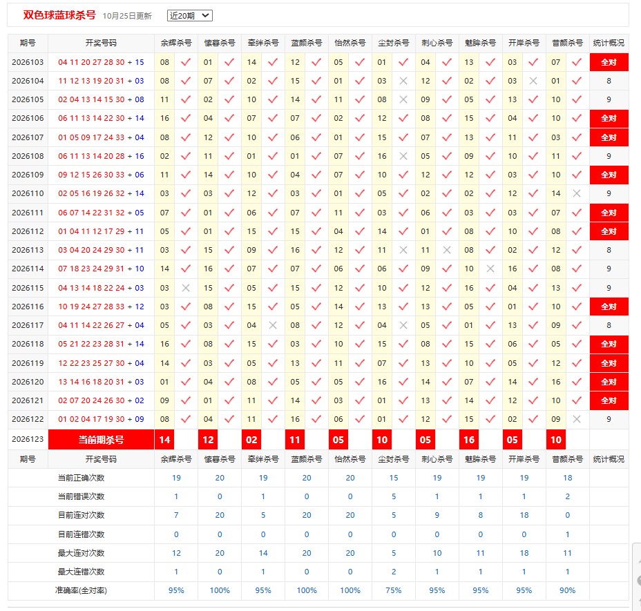This screenshot has height=611, width=641.
Task: Click the check mark for 魅眸杀号 in row 2026111
Action: (490, 213)
